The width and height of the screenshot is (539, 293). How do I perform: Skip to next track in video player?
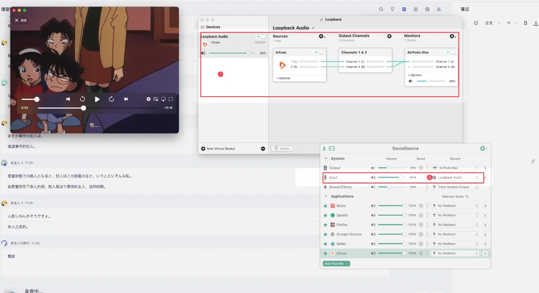coord(126,99)
